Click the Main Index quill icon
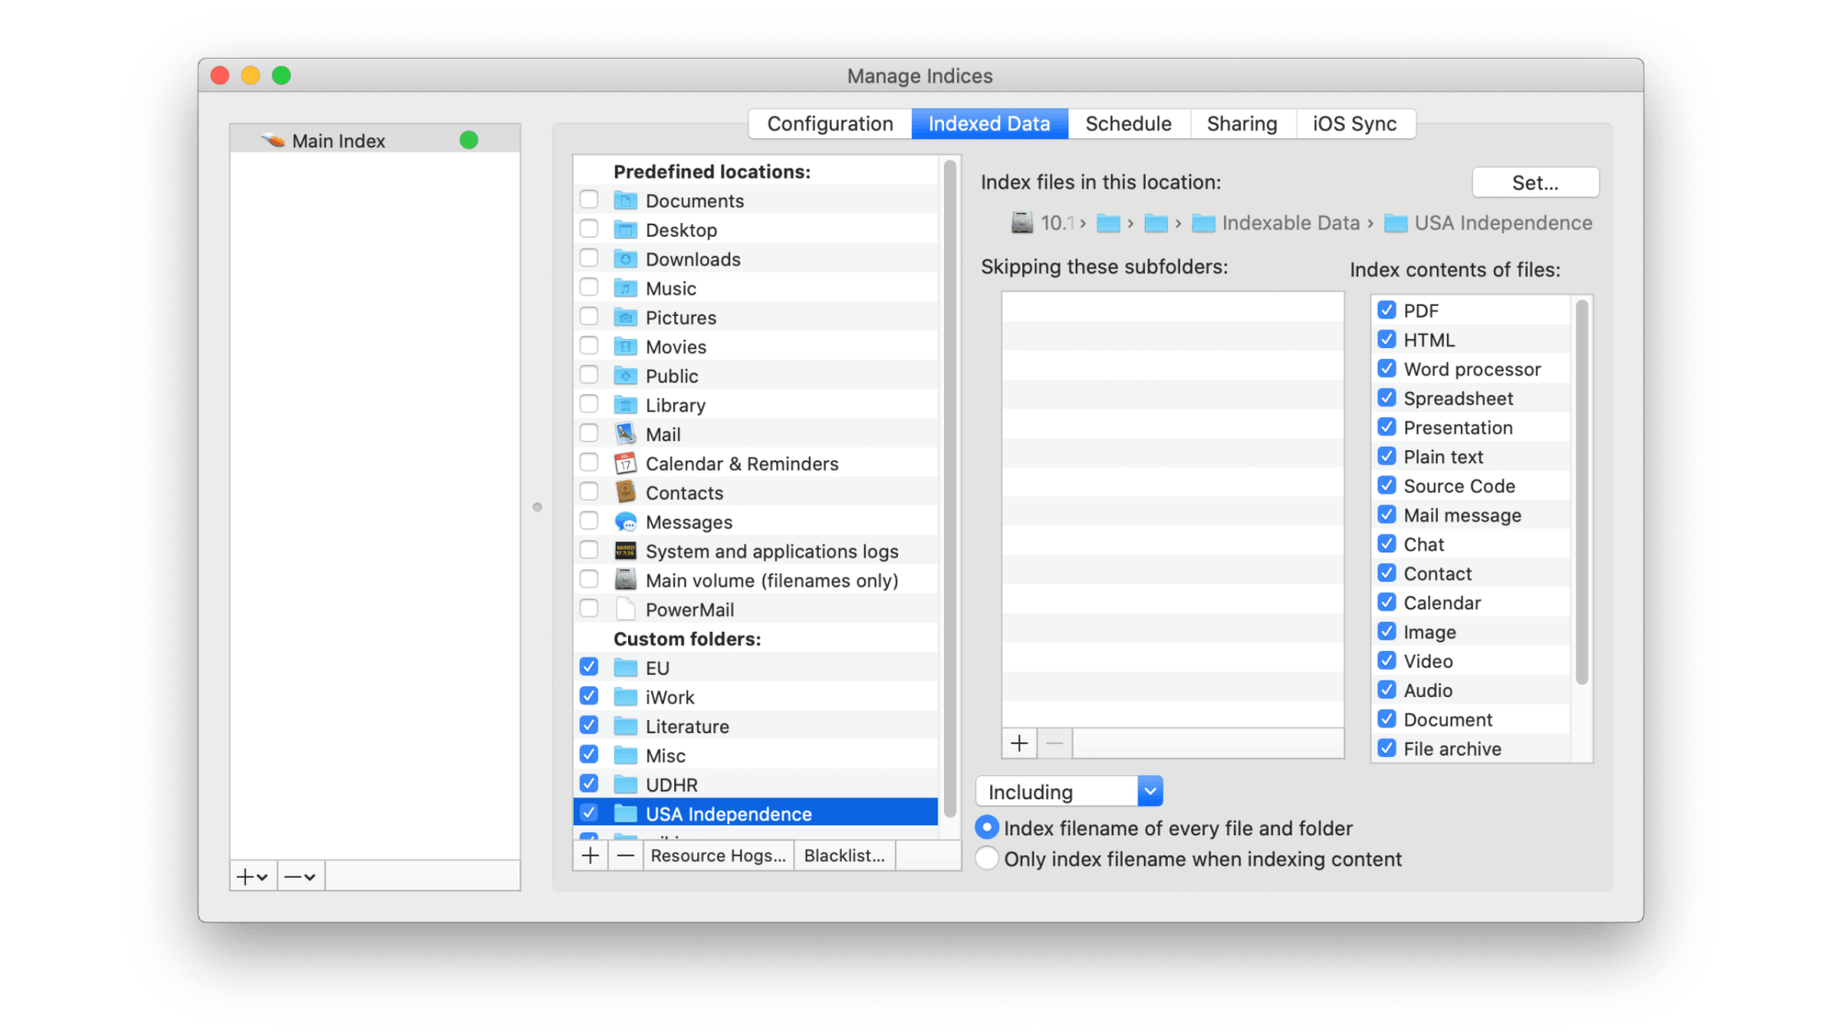Screen dimensions: 1842x1036 [273, 140]
